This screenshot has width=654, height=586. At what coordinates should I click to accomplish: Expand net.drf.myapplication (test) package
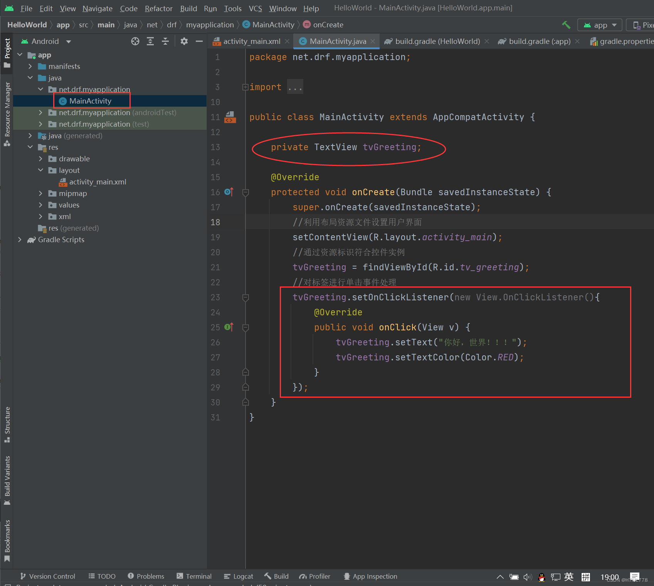[x=41, y=124]
